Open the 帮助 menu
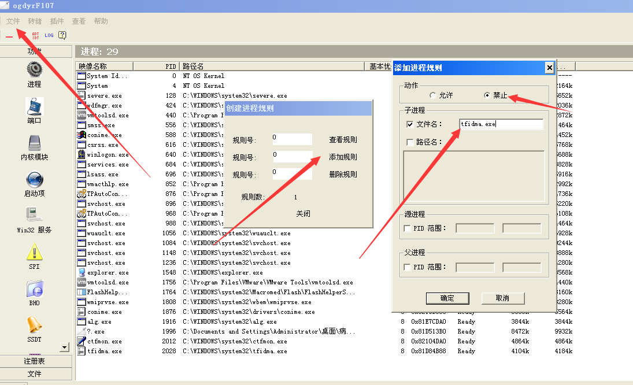 101,21
